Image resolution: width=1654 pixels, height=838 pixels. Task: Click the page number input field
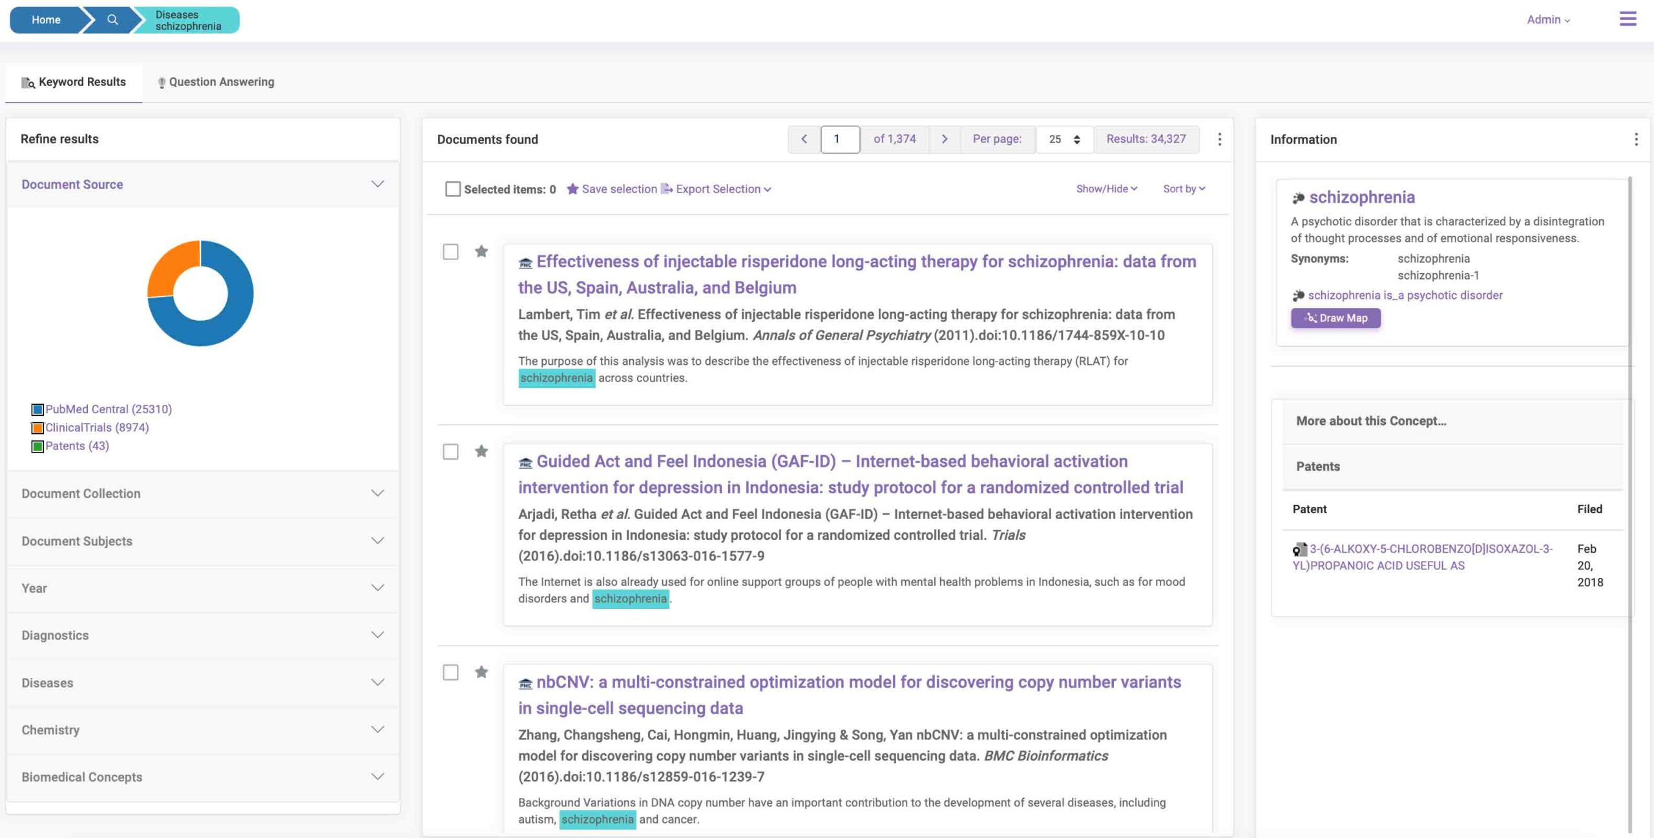coord(839,139)
